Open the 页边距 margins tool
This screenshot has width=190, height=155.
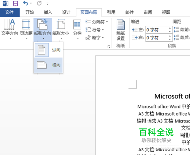click(x=26, y=29)
